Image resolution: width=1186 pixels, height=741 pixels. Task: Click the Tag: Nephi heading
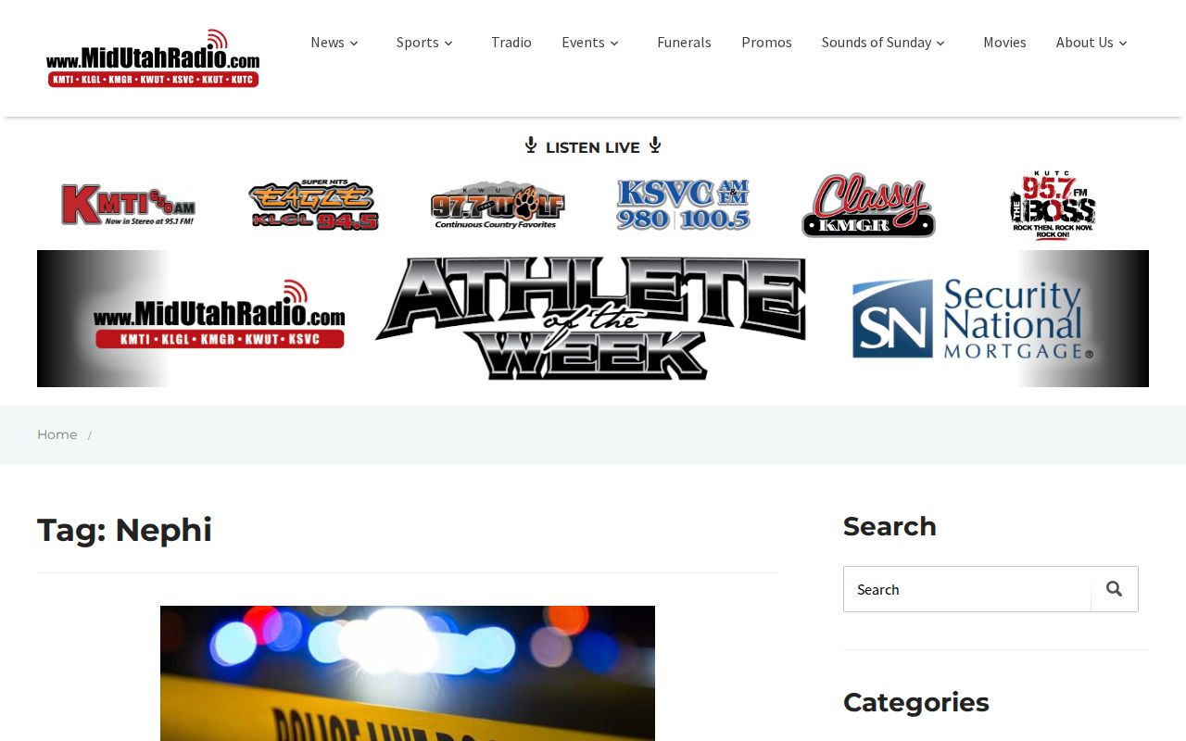tap(124, 530)
